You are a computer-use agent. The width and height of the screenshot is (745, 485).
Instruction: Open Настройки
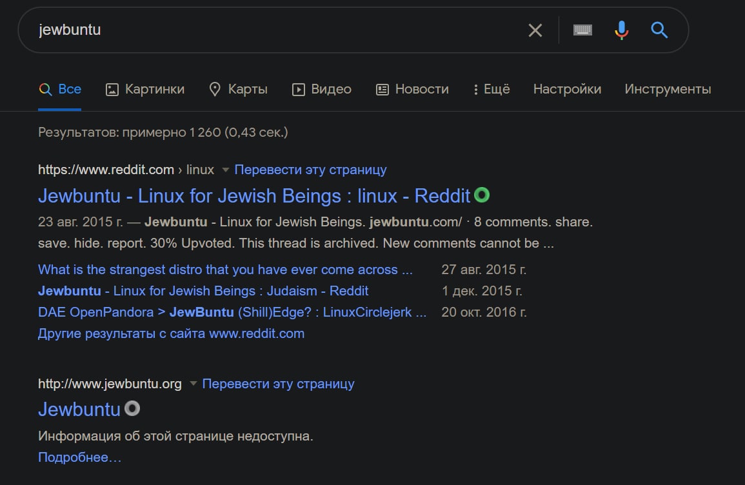568,89
